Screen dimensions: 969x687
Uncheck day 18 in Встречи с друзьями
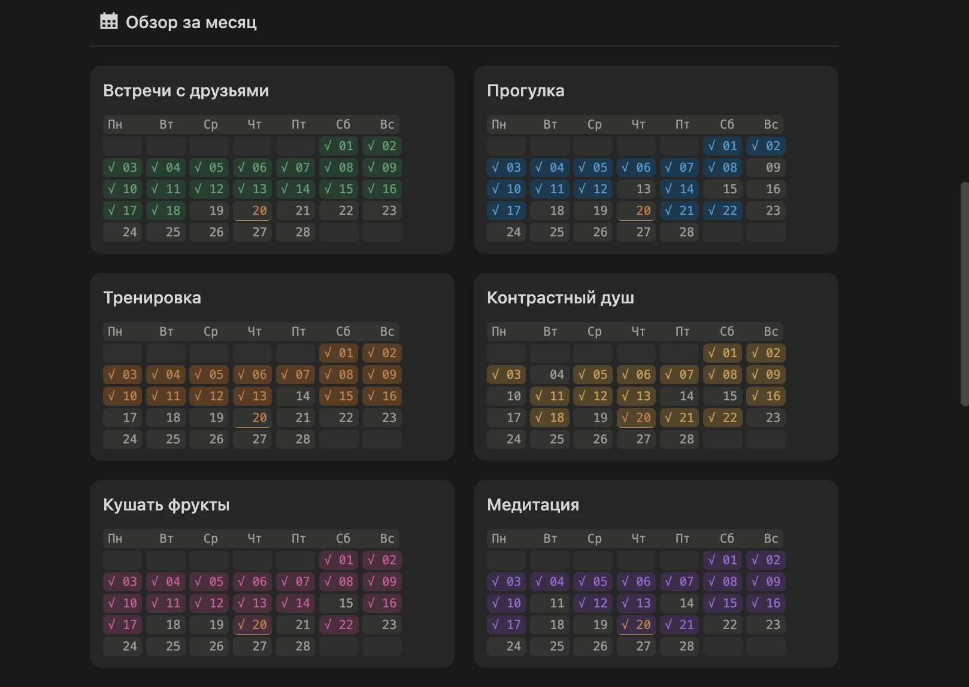[166, 211]
